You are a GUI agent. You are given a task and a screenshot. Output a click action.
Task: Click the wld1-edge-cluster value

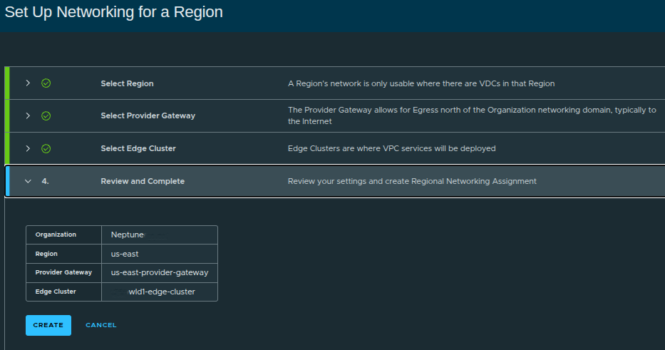point(161,292)
